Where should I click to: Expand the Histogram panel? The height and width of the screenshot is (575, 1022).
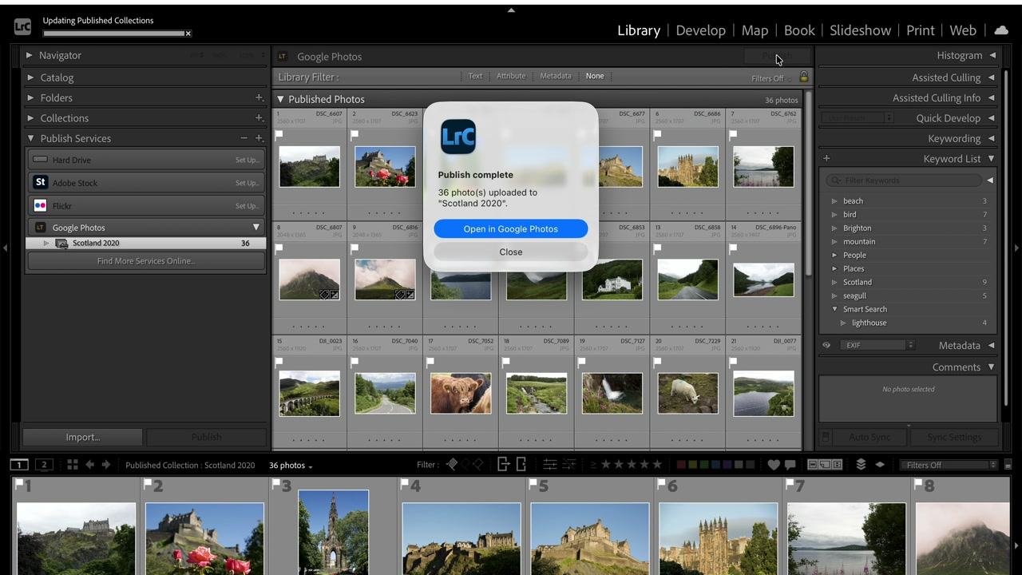[992, 55]
